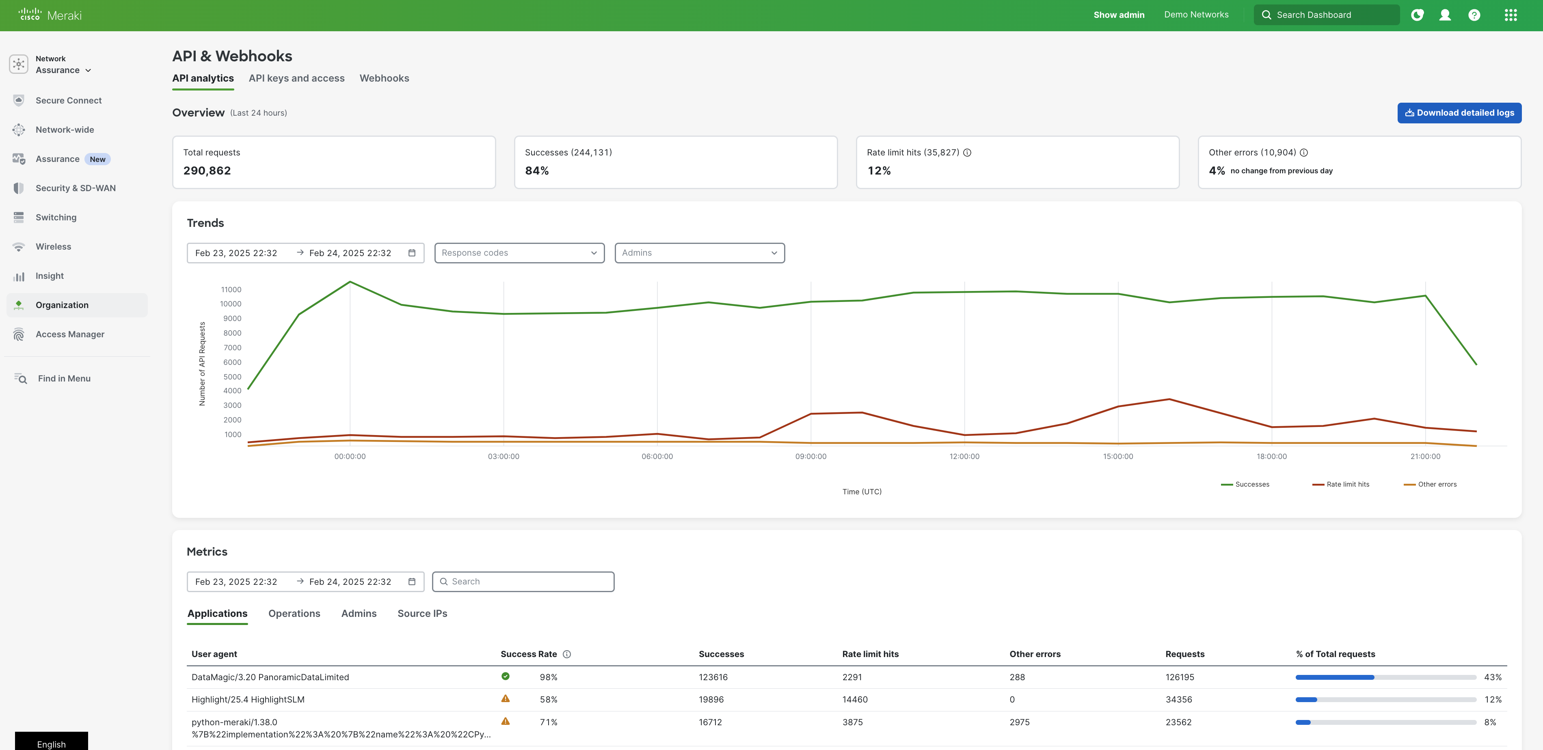Select the Switching section icon
Image resolution: width=1543 pixels, height=750 pixels.
coord(19,217)
